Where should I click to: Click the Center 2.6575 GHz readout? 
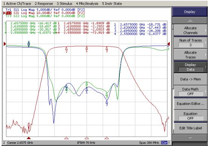click(x=20, y=143)
